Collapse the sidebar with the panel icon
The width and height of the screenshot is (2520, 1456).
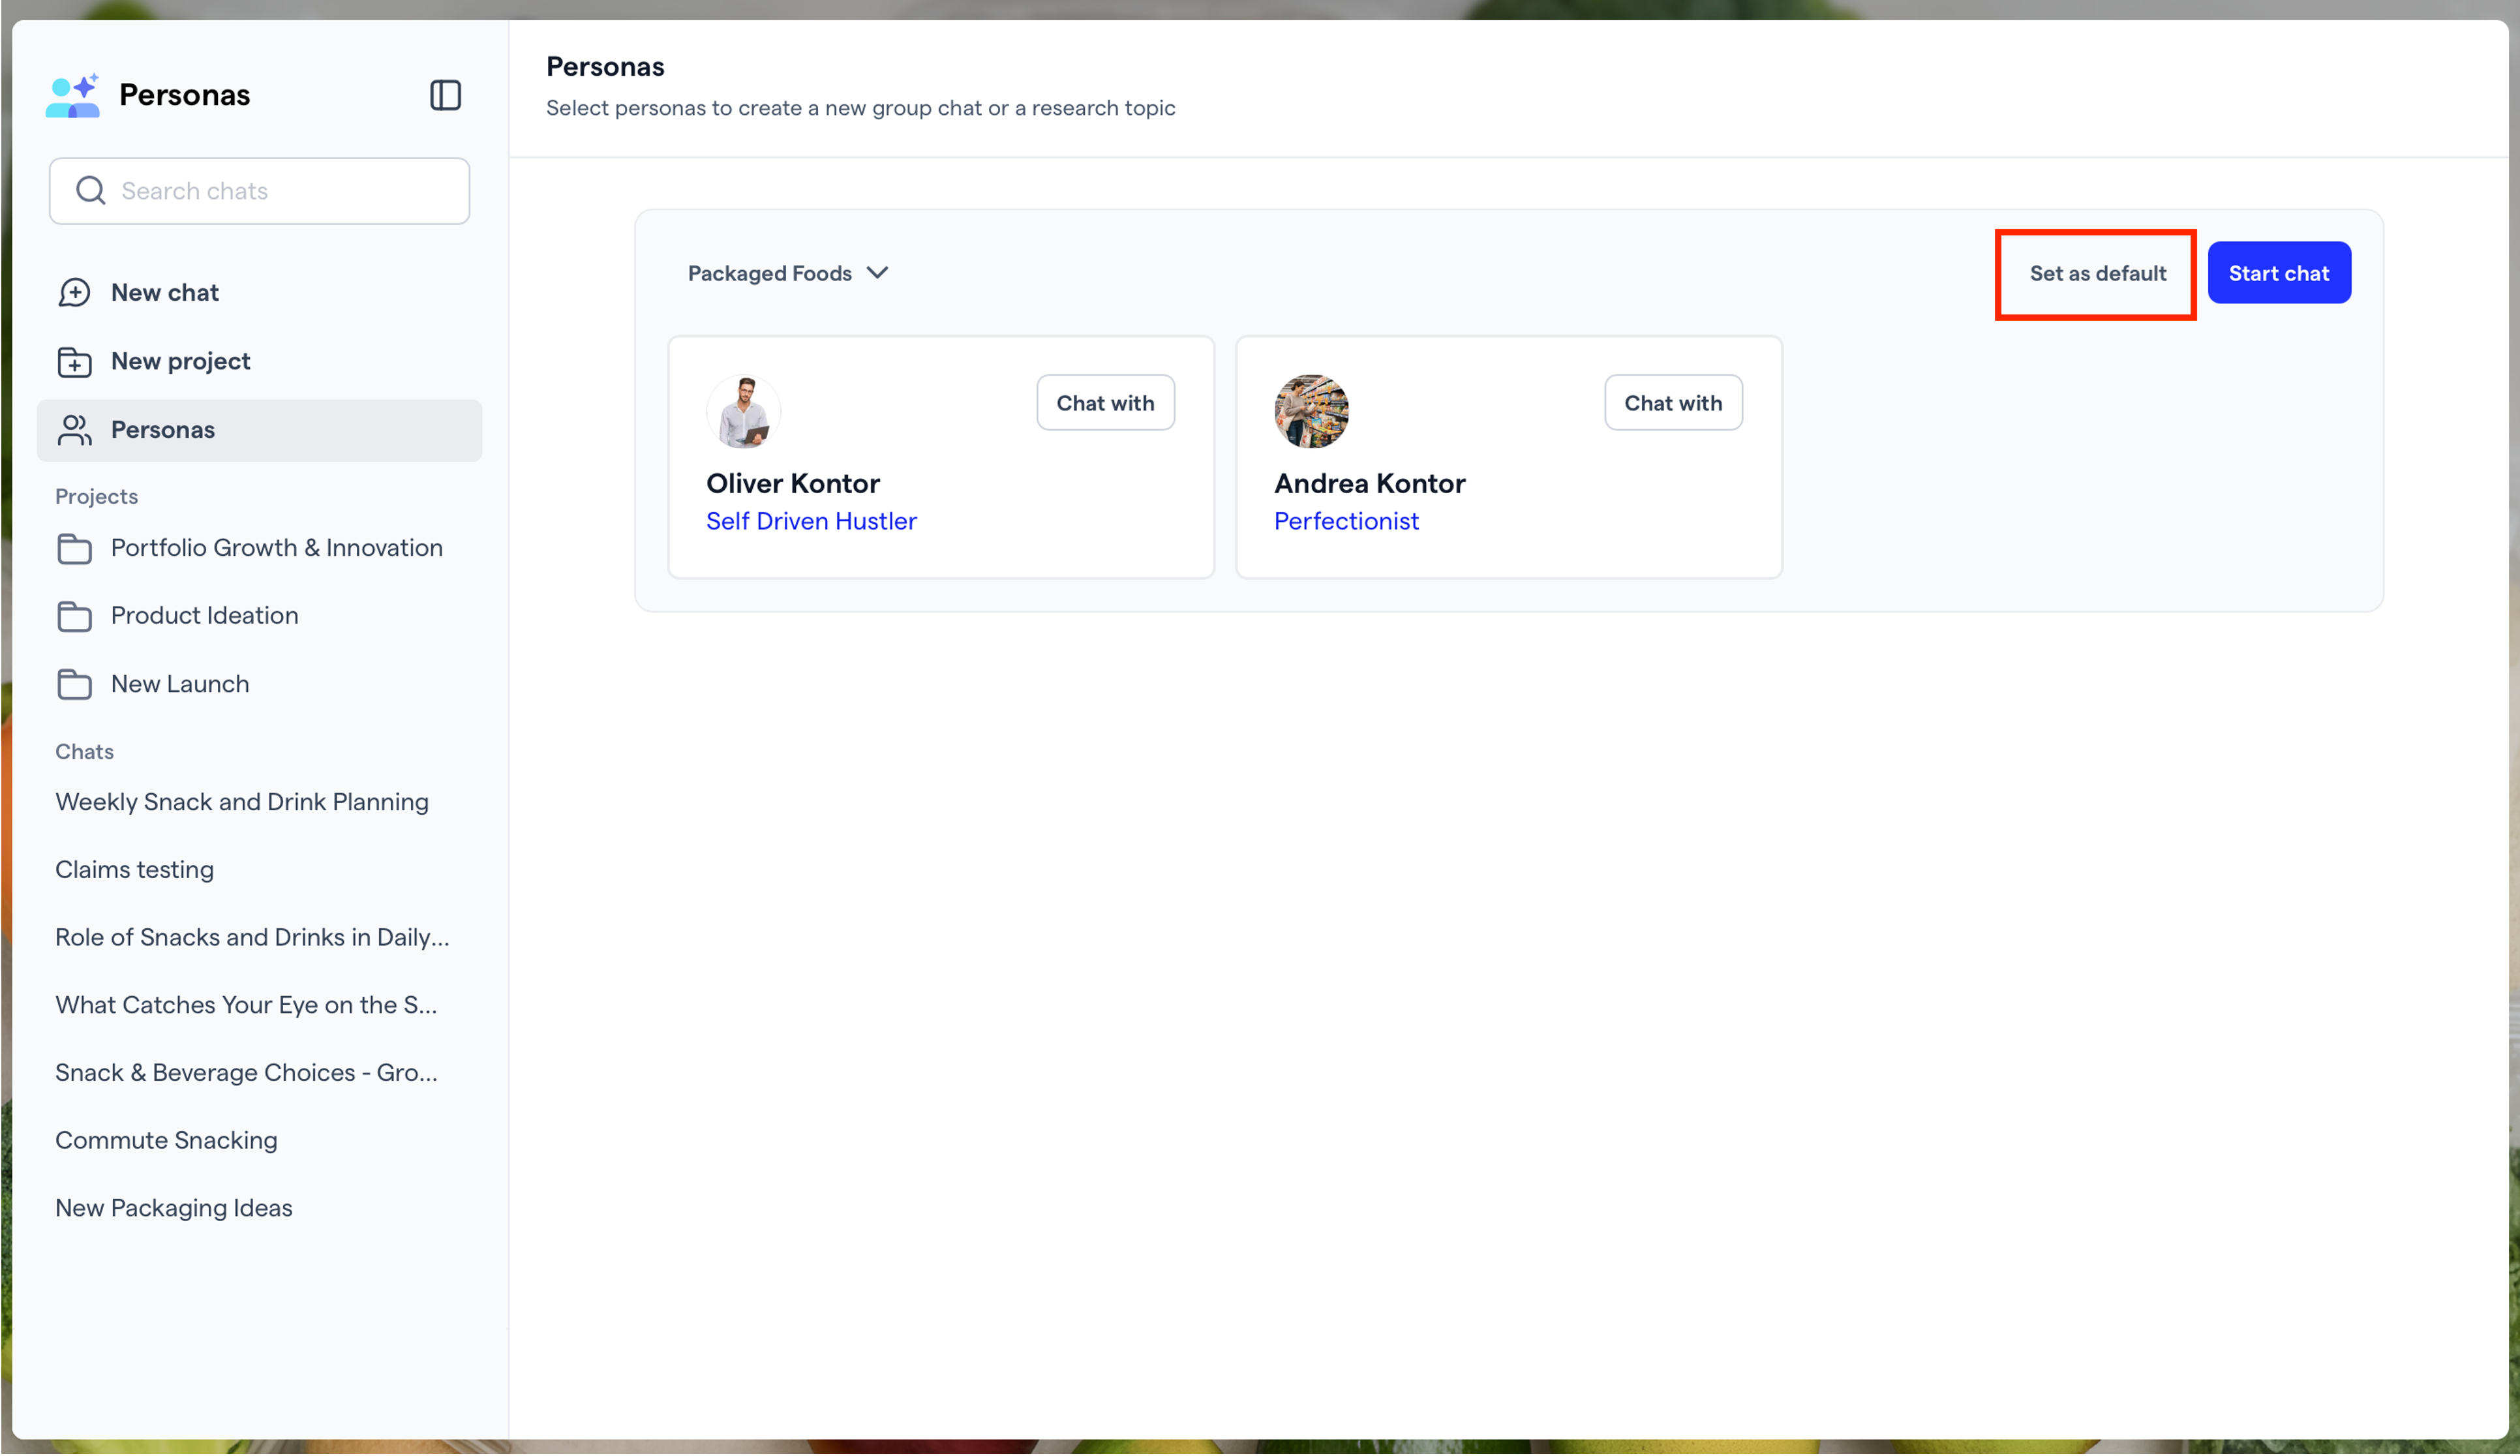pos(445,95)
